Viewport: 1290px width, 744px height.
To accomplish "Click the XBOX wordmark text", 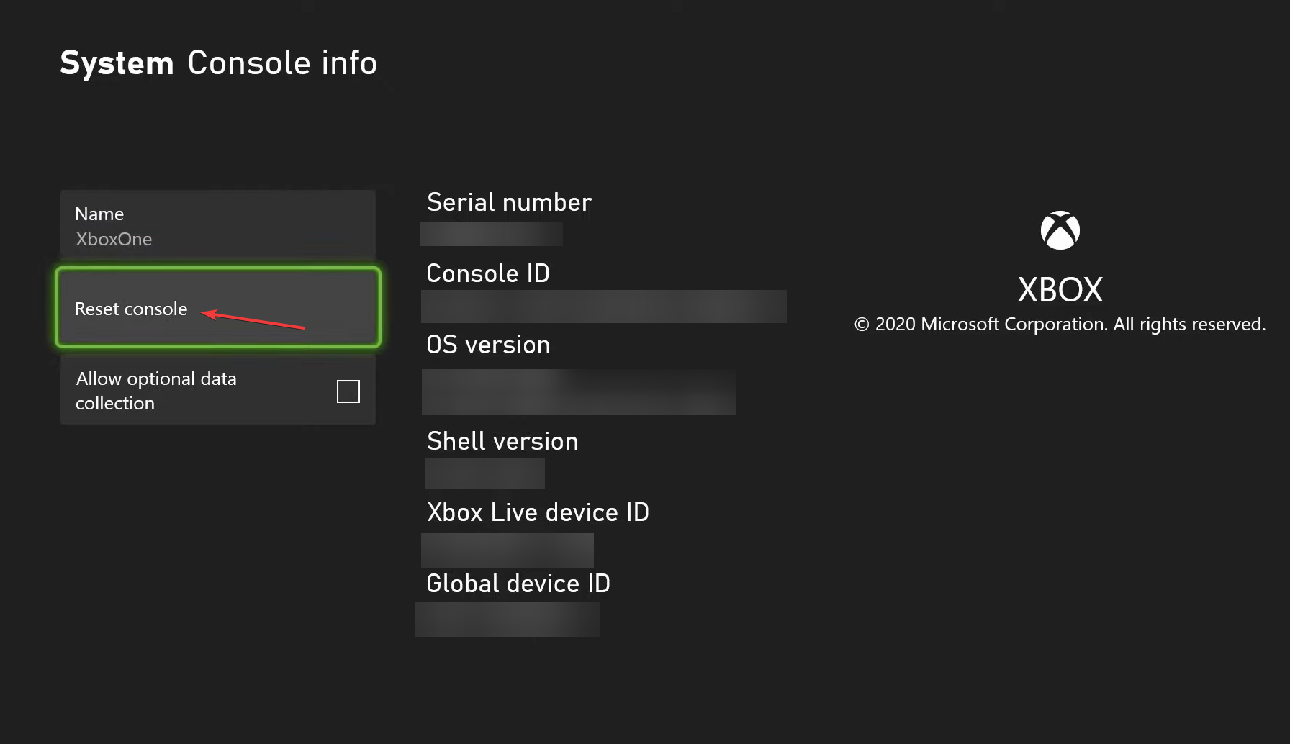I will pyautogui.click(x=1060, y=290).
